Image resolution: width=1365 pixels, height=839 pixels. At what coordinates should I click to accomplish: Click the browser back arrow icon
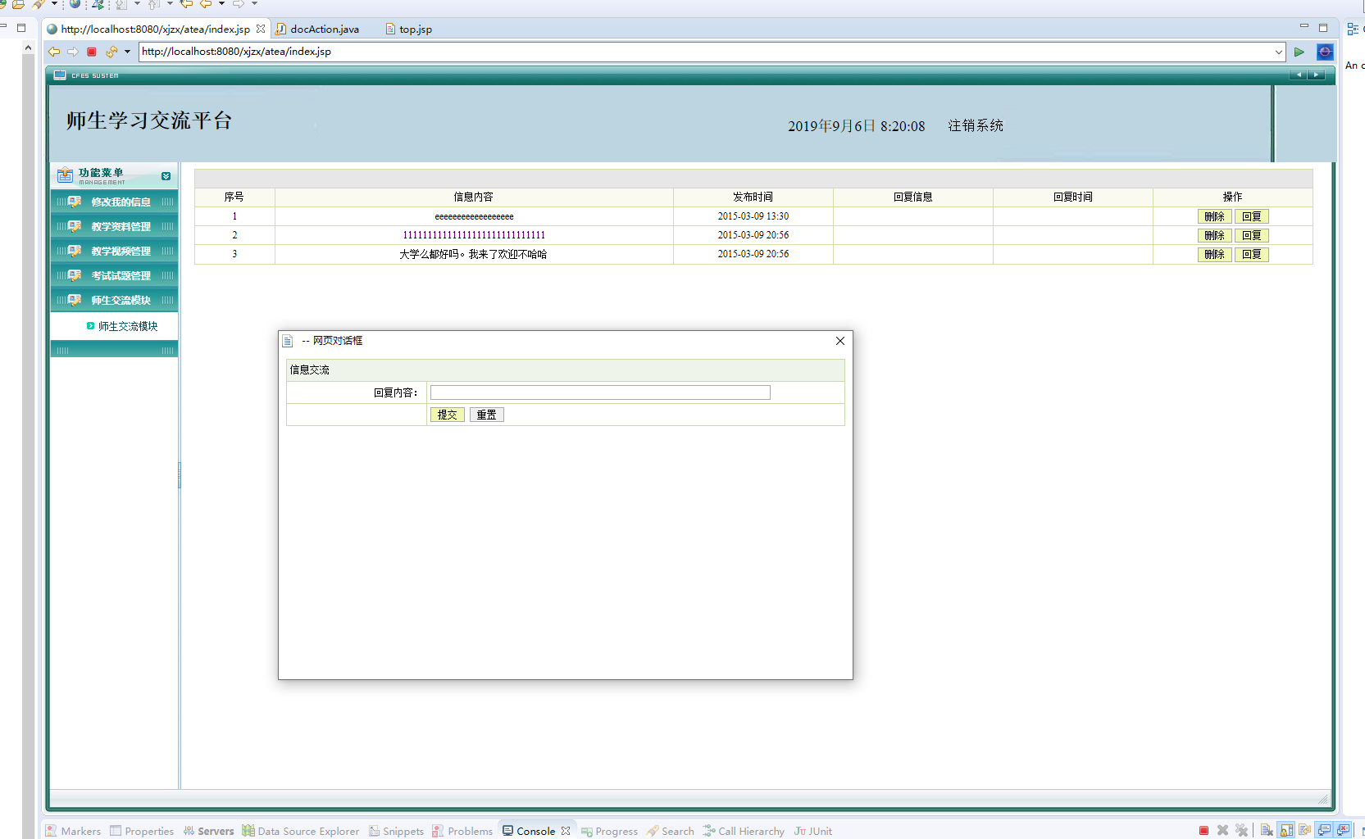point(54,52)
